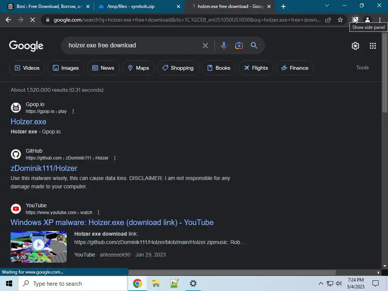Open notification center
The image size is (388, 291).
375,283
